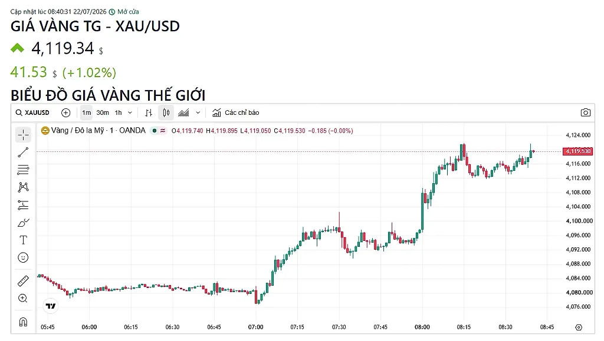Add a symbol to compare with plus icon

(x=66, y=112)
